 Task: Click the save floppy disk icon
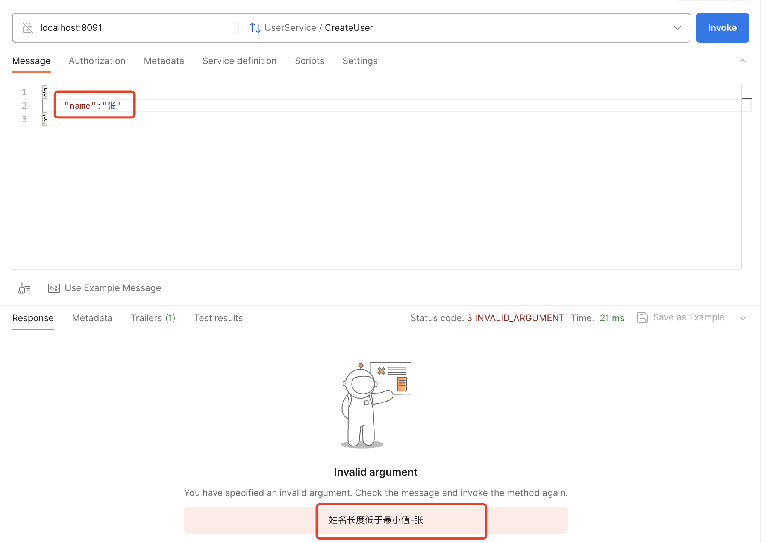pyautogui.click(x=642, y=318)
